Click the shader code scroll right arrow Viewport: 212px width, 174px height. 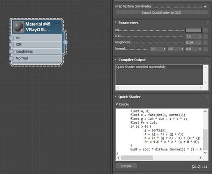pyautogui.click(x=200, y=157)
